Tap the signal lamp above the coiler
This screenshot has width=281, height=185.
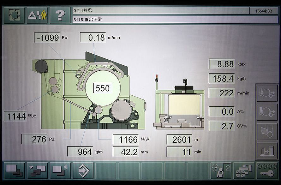[157, 79]
